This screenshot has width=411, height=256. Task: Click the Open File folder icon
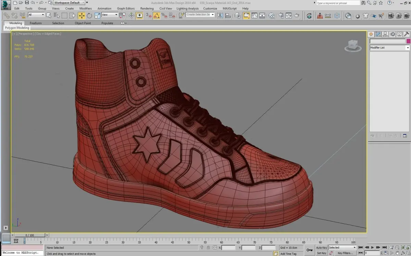[21, 3]
